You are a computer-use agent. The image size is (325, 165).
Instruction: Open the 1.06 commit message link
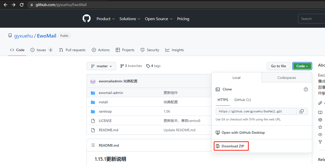pyautogui.click(x=167, y=112)
